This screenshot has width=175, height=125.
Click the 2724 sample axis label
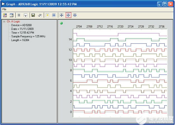(x=131, y=27)
